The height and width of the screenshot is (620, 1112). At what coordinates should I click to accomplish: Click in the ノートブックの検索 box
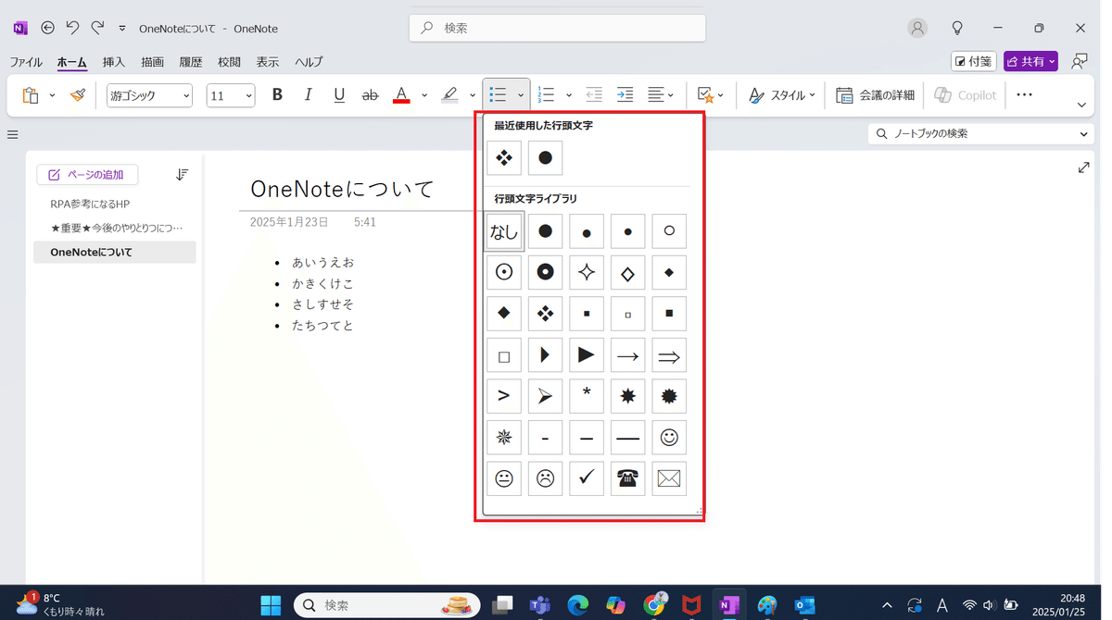(980, 133)
